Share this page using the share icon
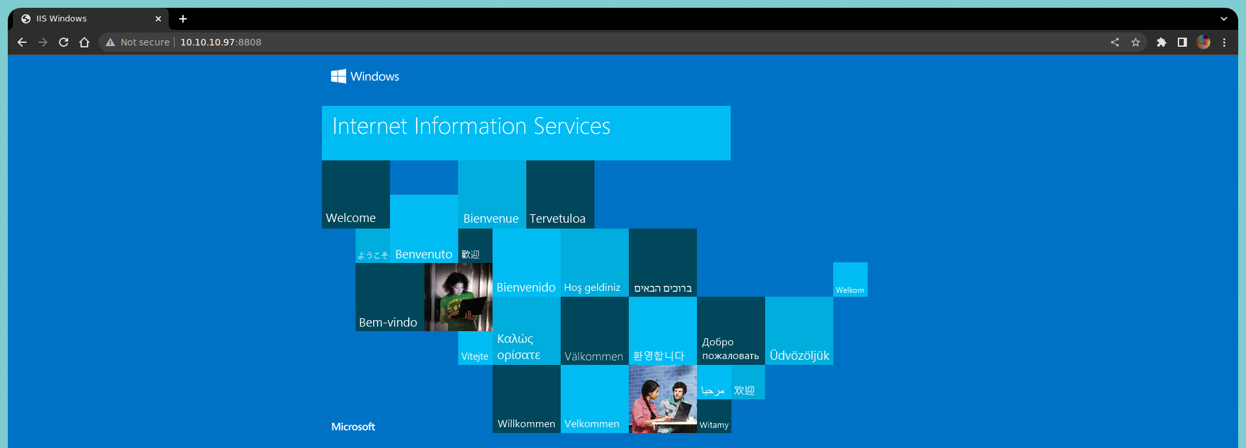1246x448 pixels. [x=1115, y=42]
